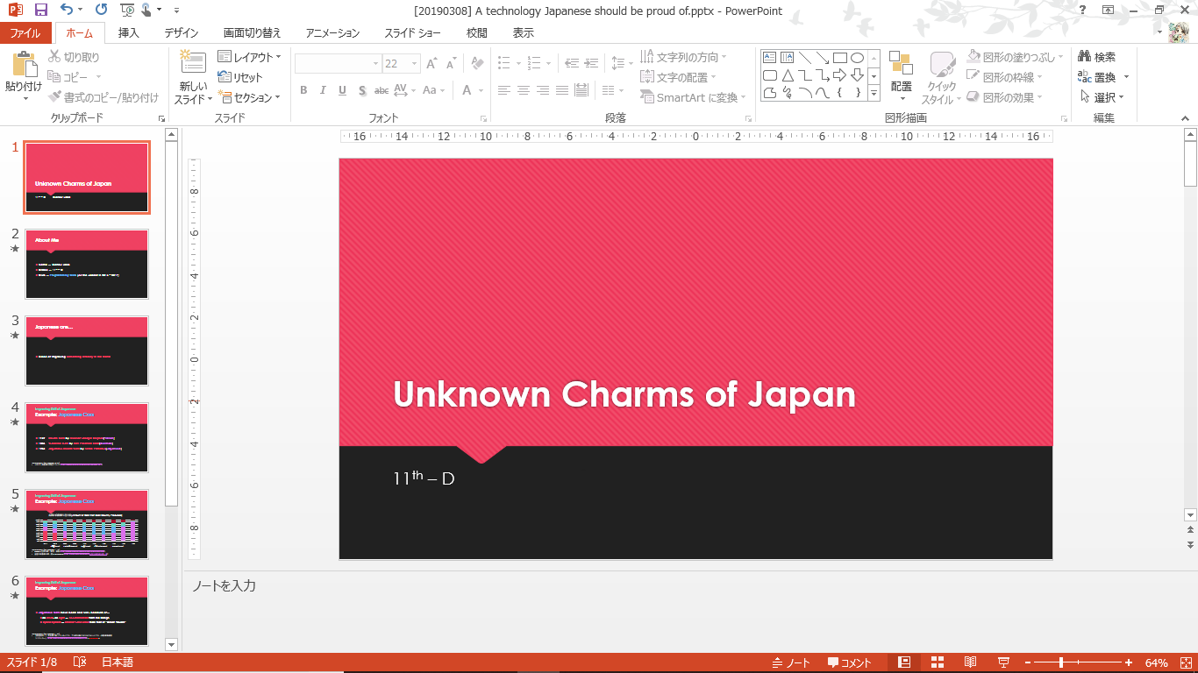Start slideshow from status bar icon
Image resolution: width=1198 pixels, height=673 pixels.
[1003, 662]
